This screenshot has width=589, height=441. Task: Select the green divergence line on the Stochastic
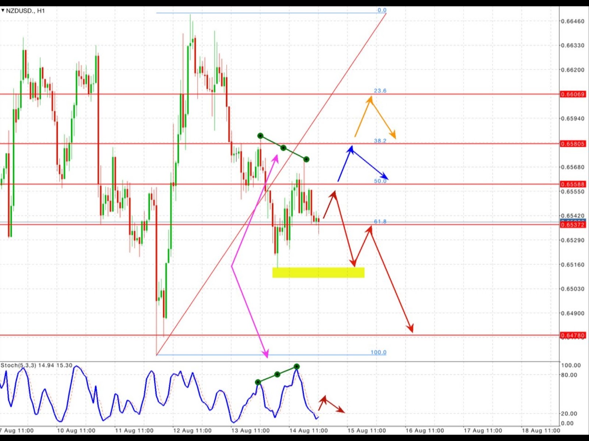[277, 374]
